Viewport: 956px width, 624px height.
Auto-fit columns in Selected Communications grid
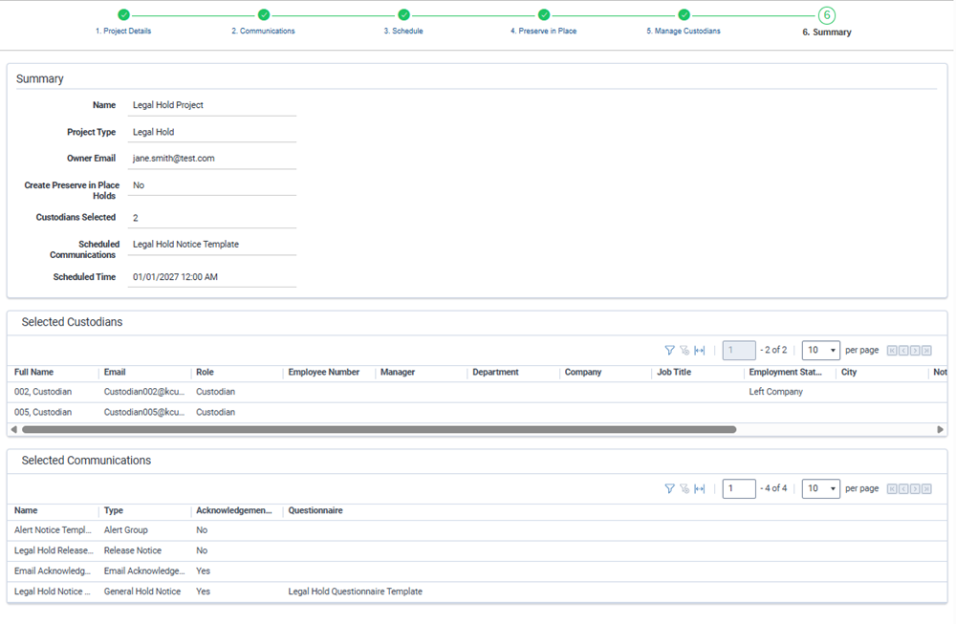[700, 488]
